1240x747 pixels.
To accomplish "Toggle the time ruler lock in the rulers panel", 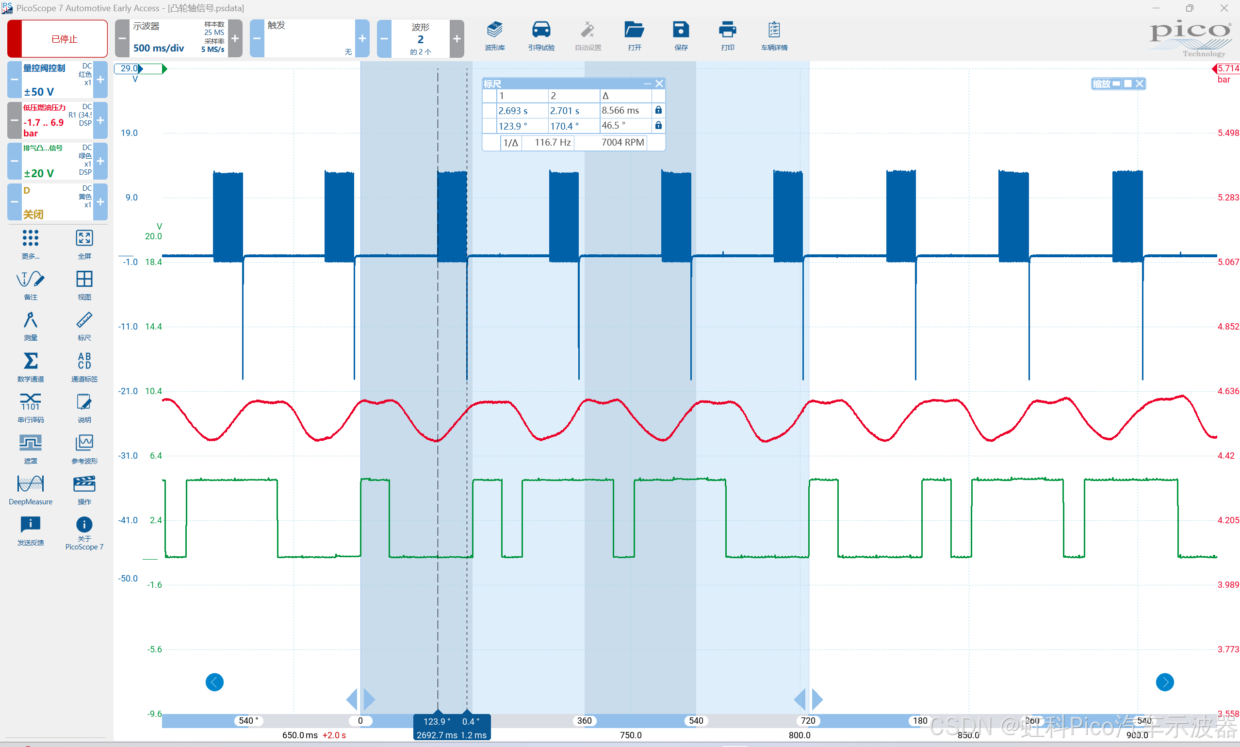I will (x=658, y=110).
